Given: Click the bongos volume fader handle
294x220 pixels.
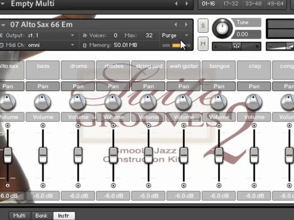Looking at the screenshot, I should (219, 155).
